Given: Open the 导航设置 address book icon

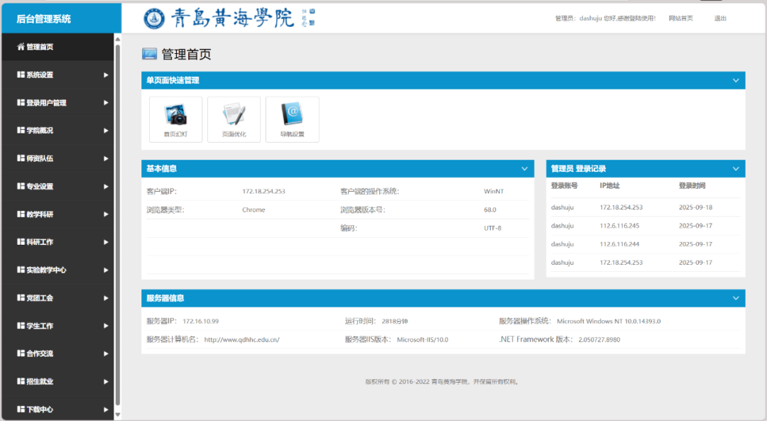Looking at the screenshot, I should tap(292, 115).
